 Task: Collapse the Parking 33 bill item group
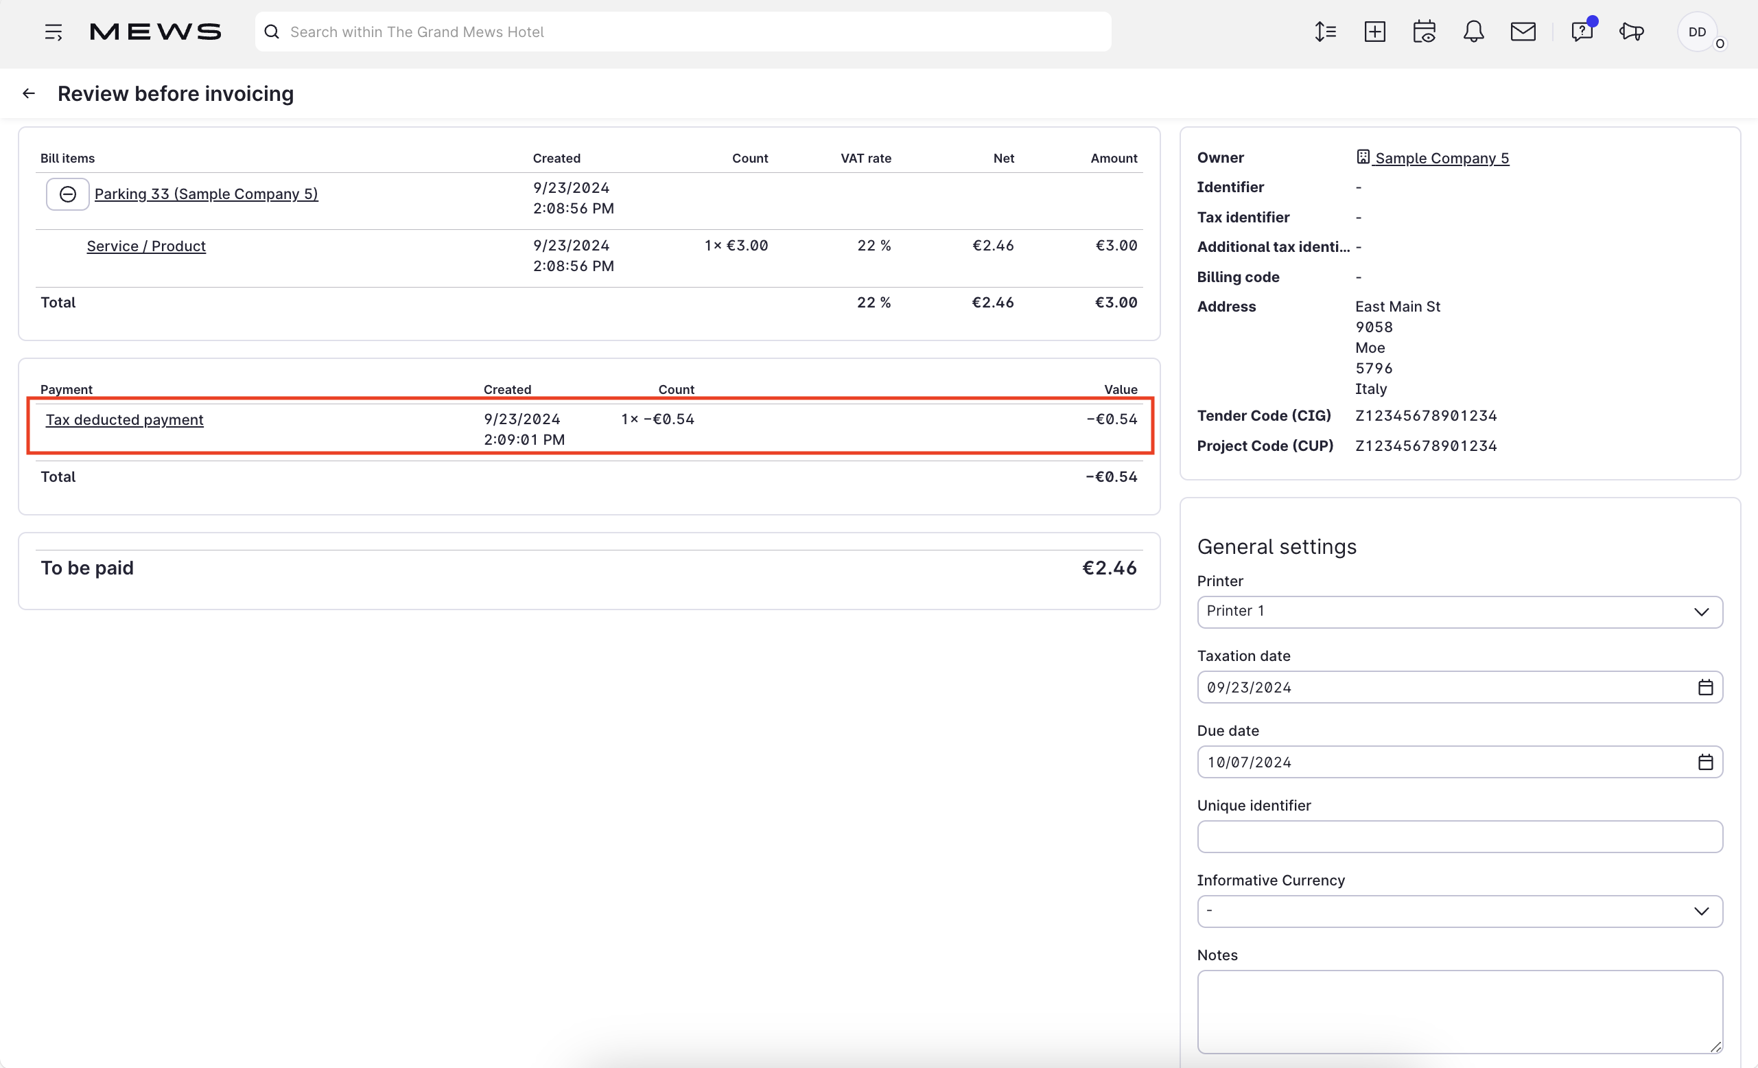(x=68, y=194)
